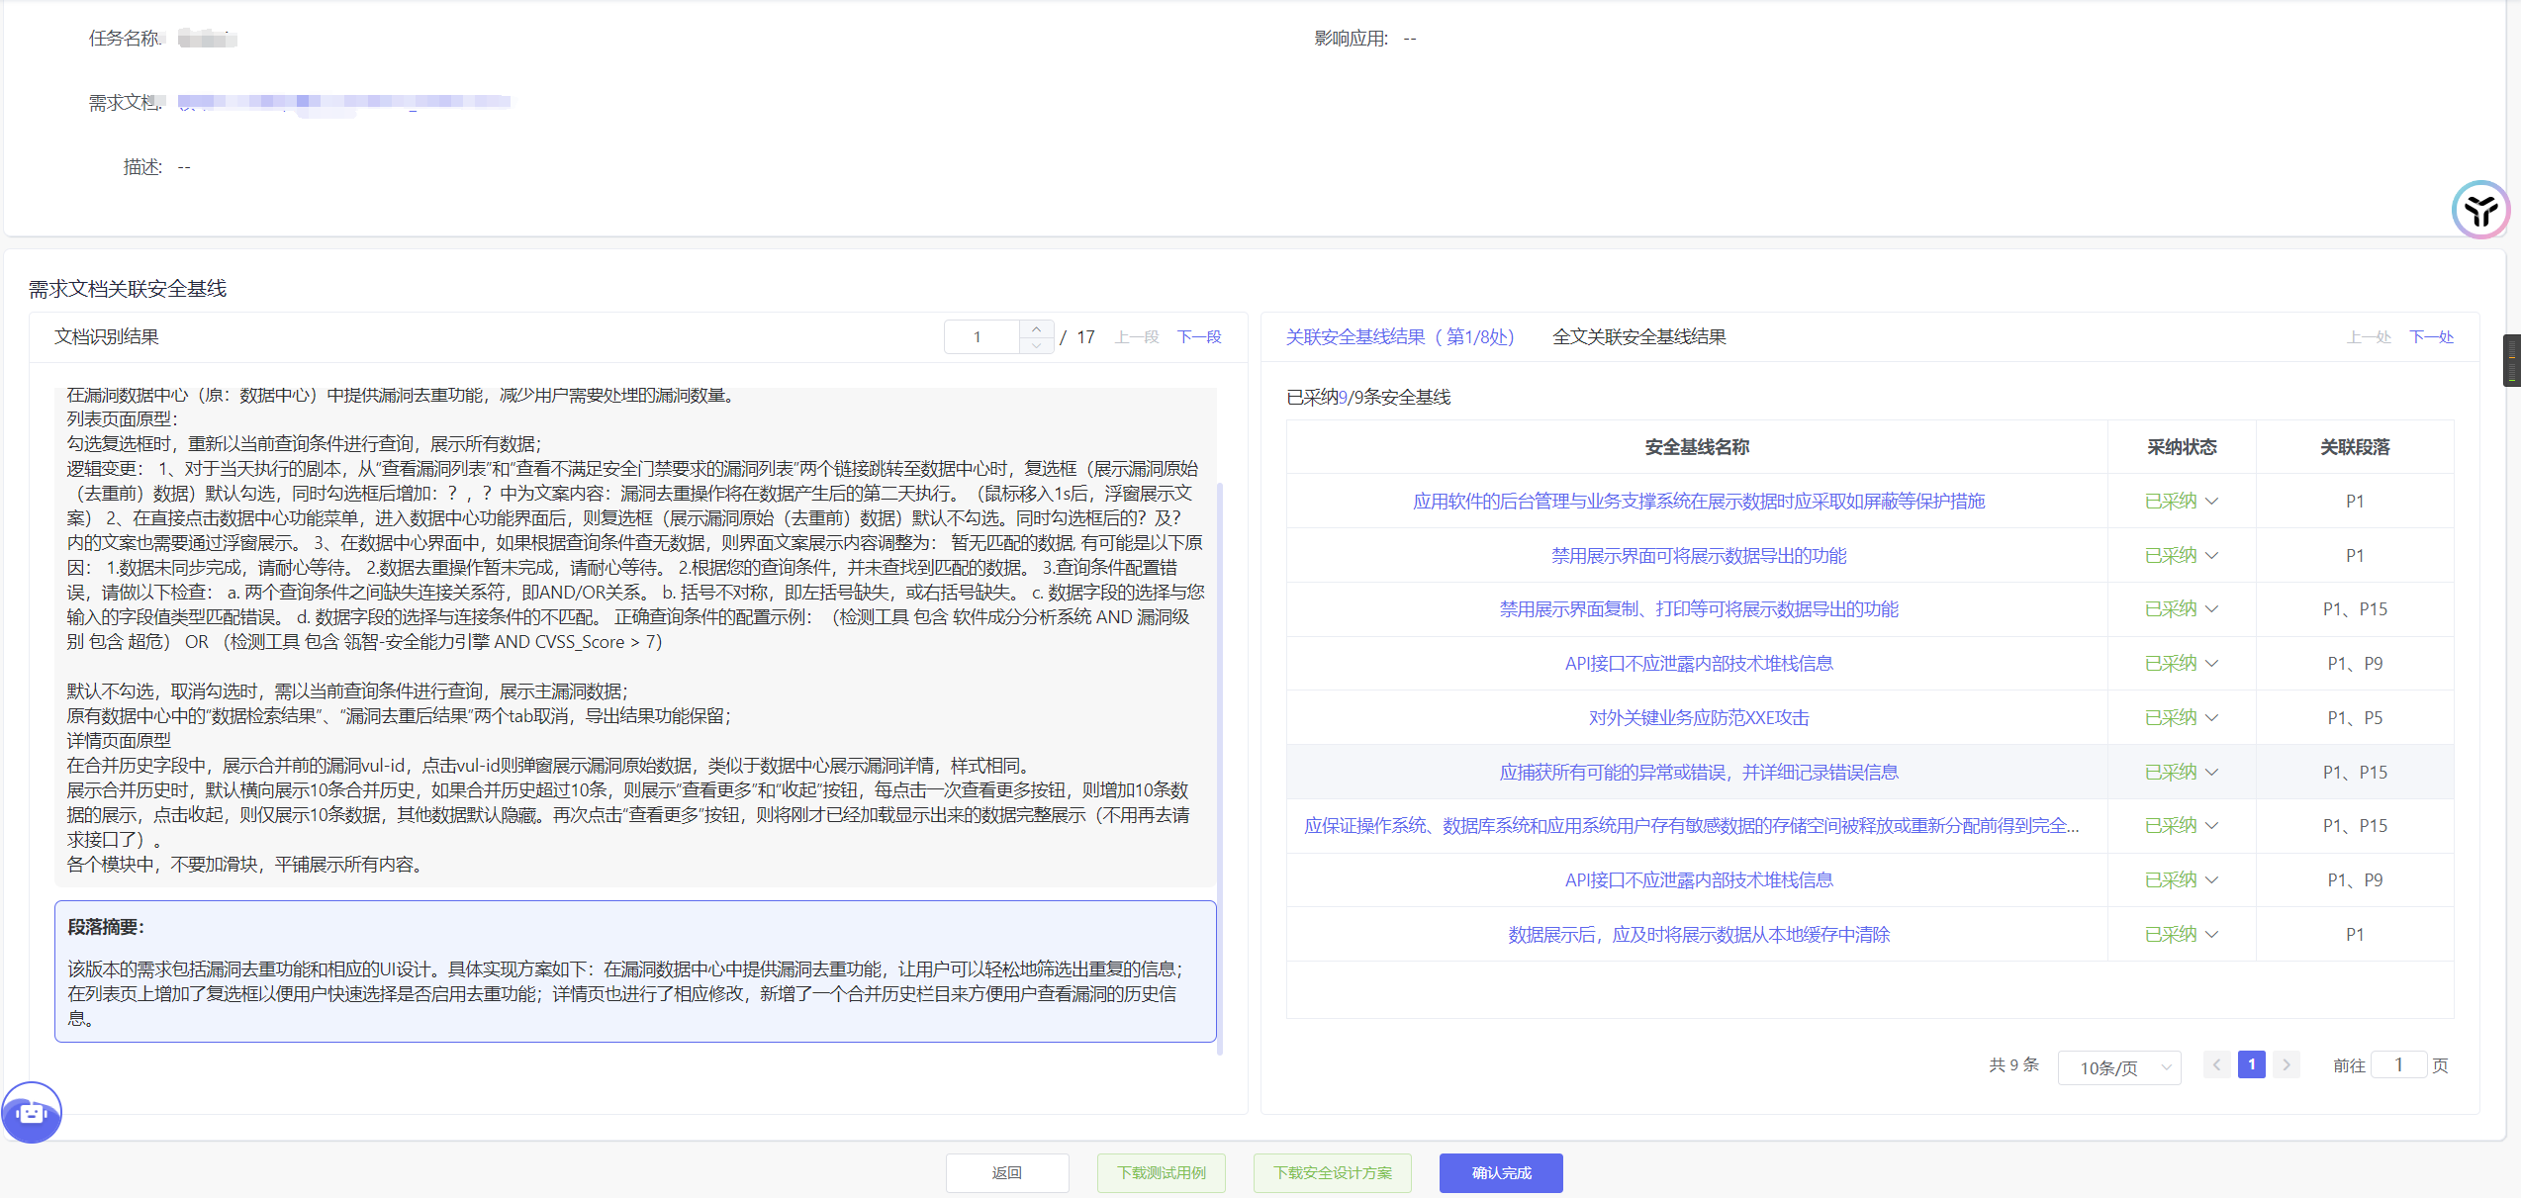This screenshot has height=1198, width=2521.
Task: Open baseline 应保证操作系统、数据库系统 link
Action: 1692,826
